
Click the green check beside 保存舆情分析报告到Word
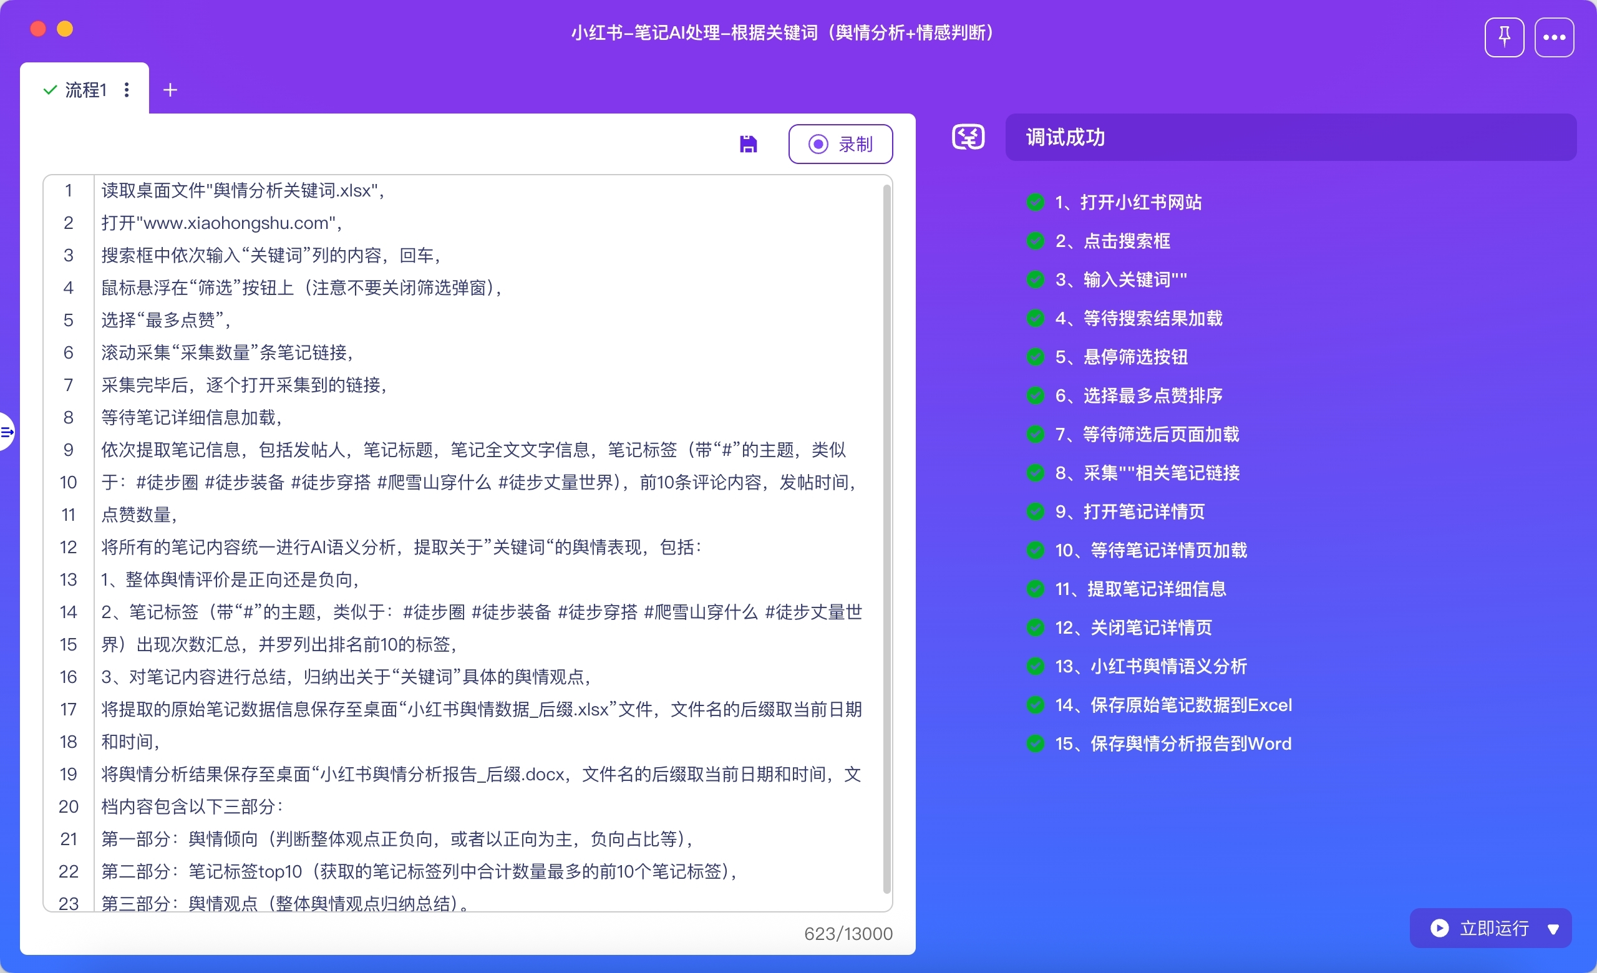1035,743
